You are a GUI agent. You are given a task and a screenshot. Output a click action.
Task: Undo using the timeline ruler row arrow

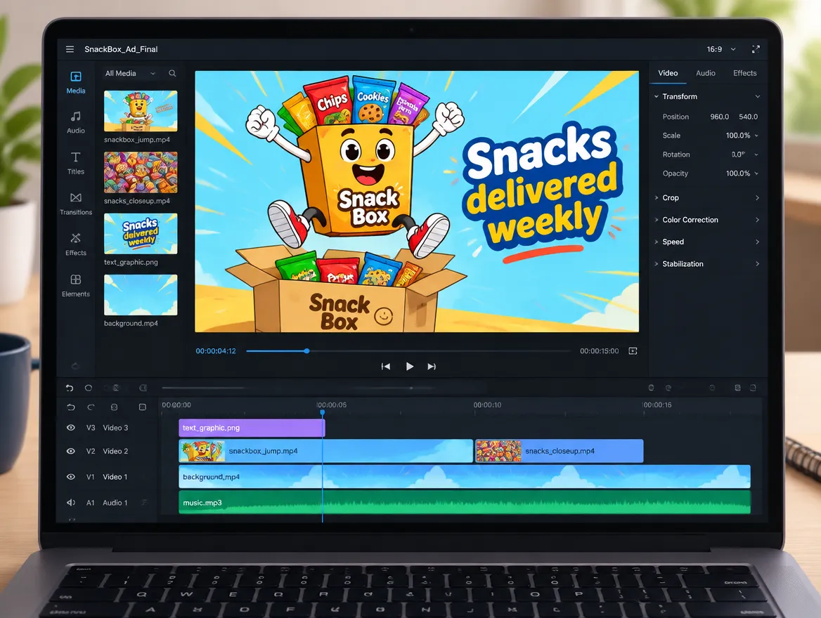[x=71, y=407]
